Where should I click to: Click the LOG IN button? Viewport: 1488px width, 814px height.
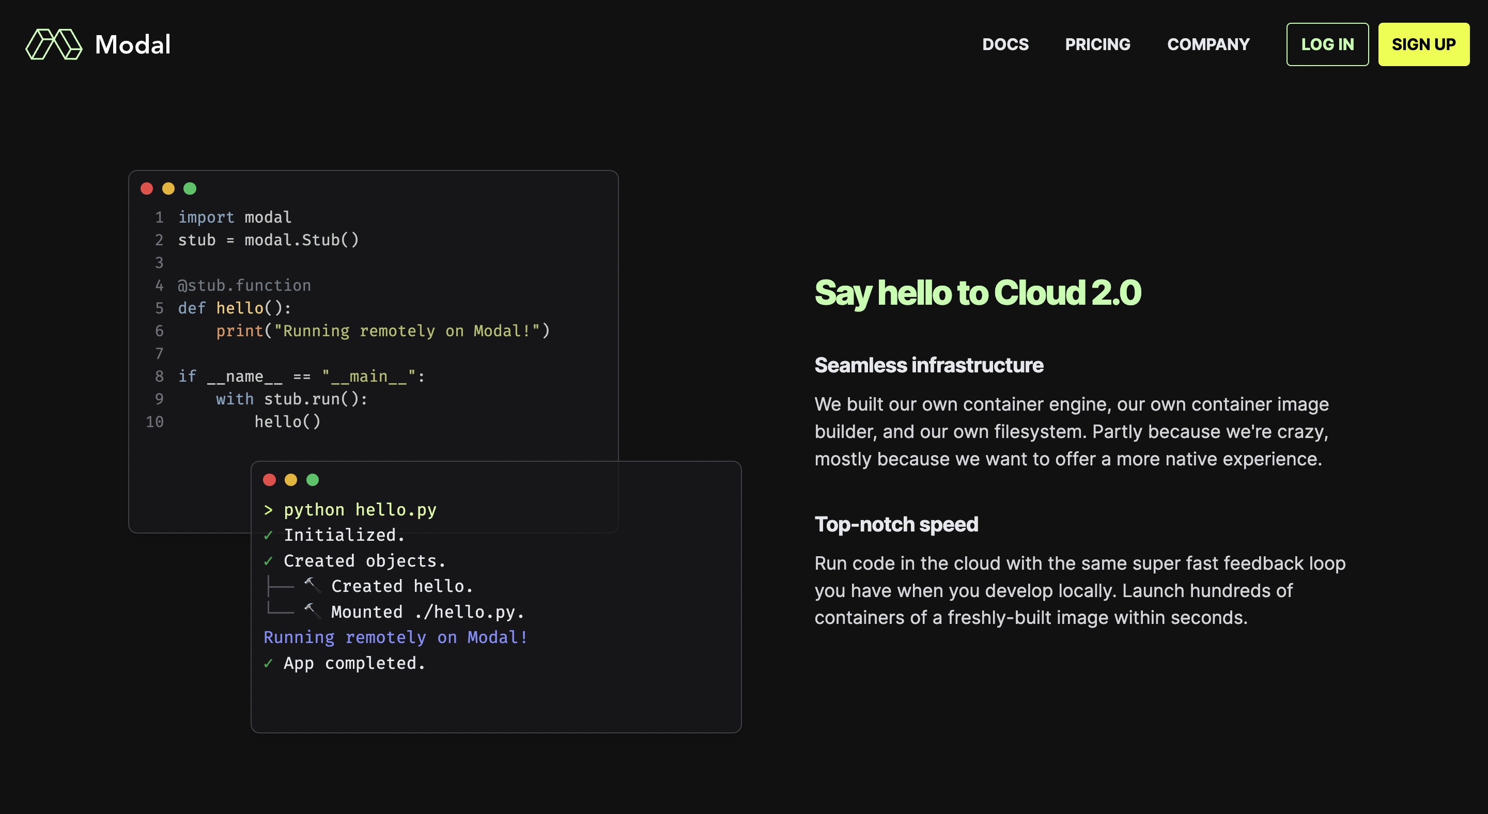(x=1327, y=44)
